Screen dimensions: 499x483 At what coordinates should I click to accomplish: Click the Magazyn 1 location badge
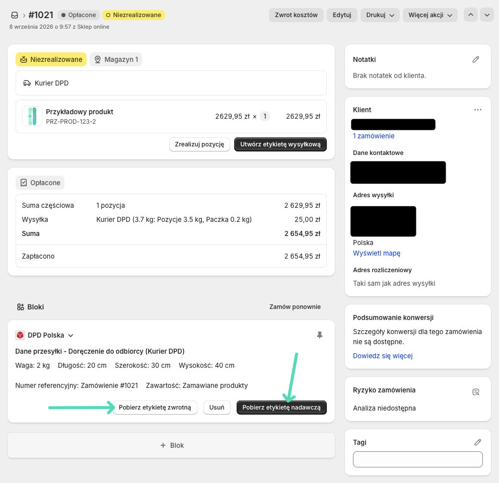click(x=116, y=59)
